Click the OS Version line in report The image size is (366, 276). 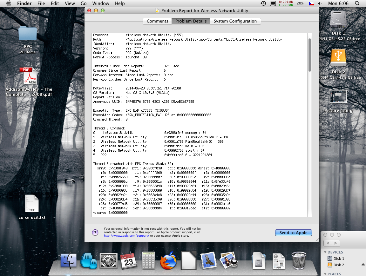[x=132, y=93]
